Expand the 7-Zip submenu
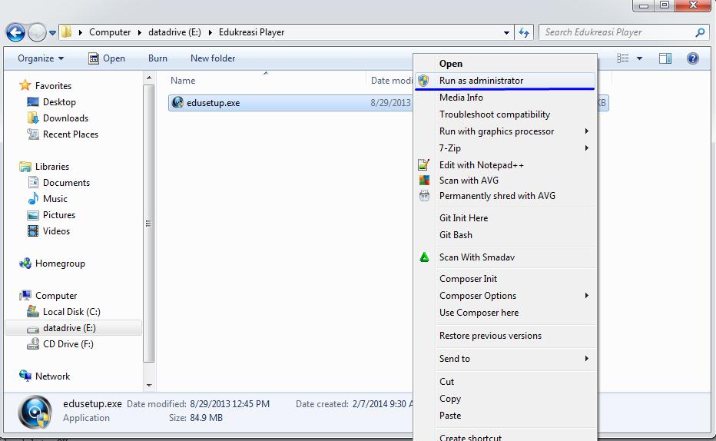 tap(505, 148)
